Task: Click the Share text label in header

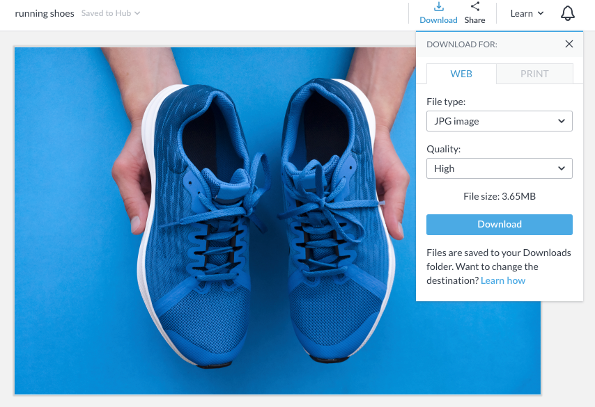Action: [x=474, y=20]
